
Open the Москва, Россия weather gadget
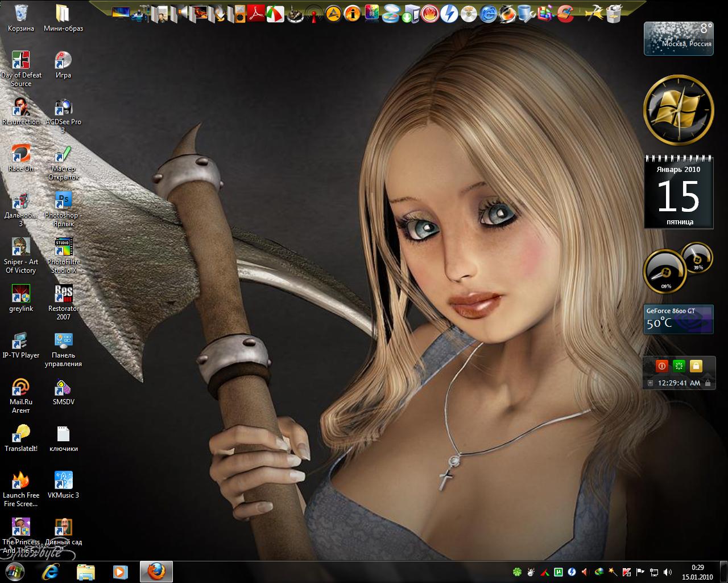[x=679, y=38]
